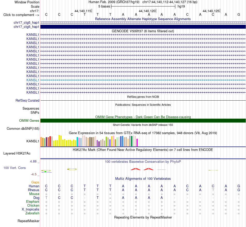Click the OMIM Genes label
Screen dimensions: 246x227
(x=29, y=120)
